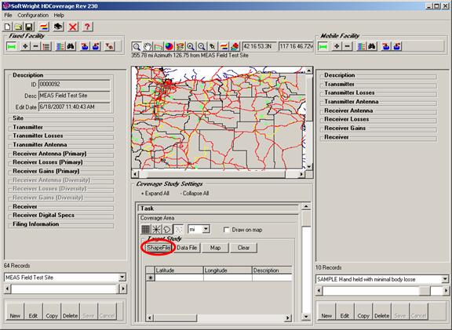Click the colored columns icon in Fixed Facility toolbar

[60, 46]
